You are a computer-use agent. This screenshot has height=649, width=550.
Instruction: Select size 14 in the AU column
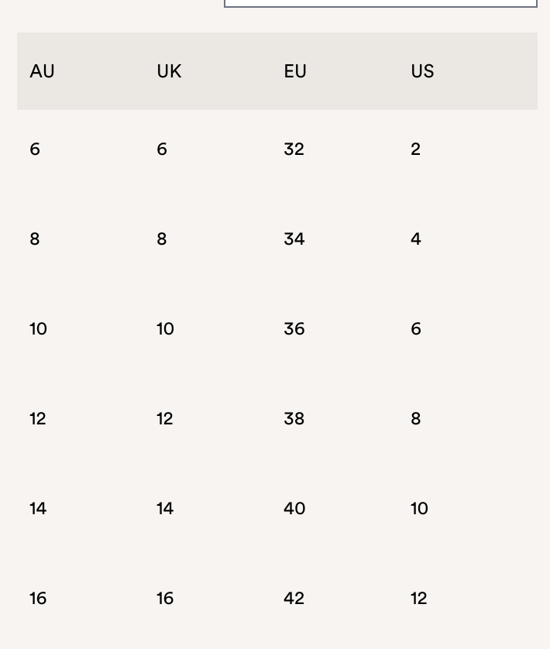tap(38, 509)
